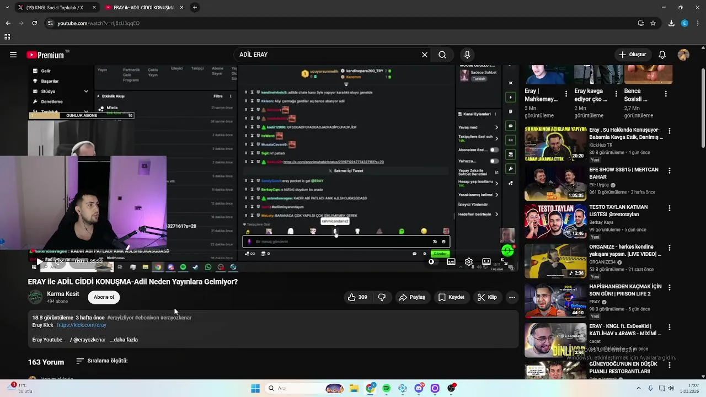The height and width of the screenshot is (397, 706).
Task: Share the video via Paylaş
Action: 412,297
